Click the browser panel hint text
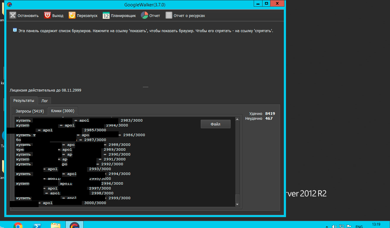This screenshot has width=390, height=228. [145, 31]
